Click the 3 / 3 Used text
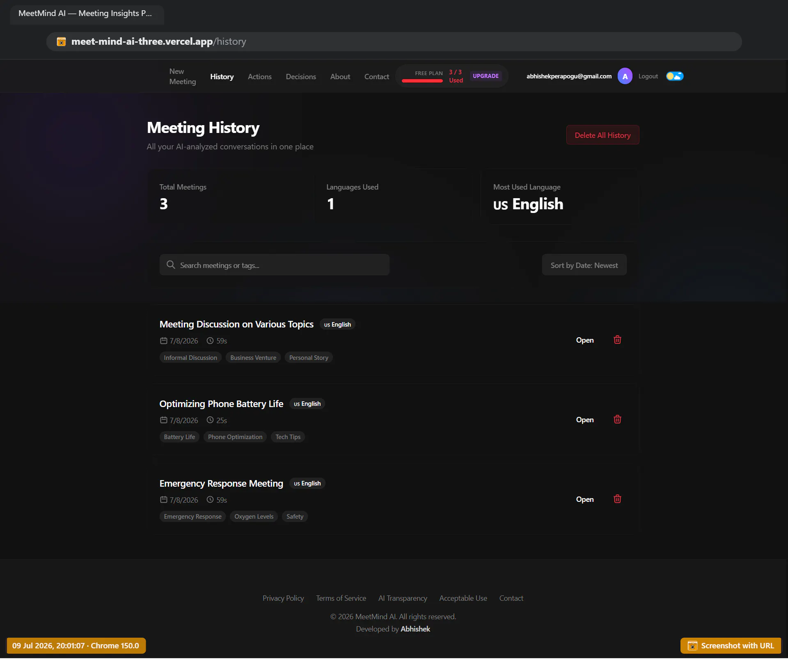 pos(456,76)
